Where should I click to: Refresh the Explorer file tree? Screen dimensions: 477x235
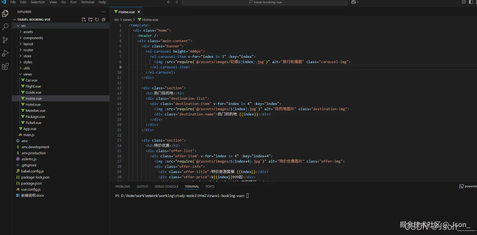tap(97, 20)
